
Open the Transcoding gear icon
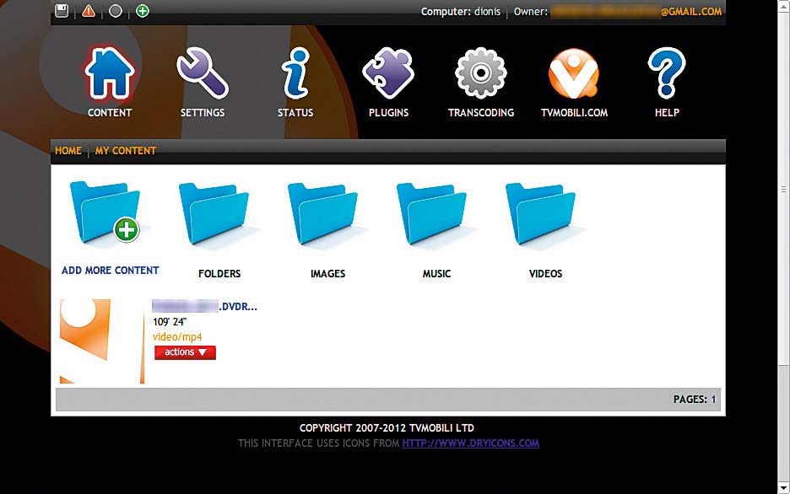(481, 73)
